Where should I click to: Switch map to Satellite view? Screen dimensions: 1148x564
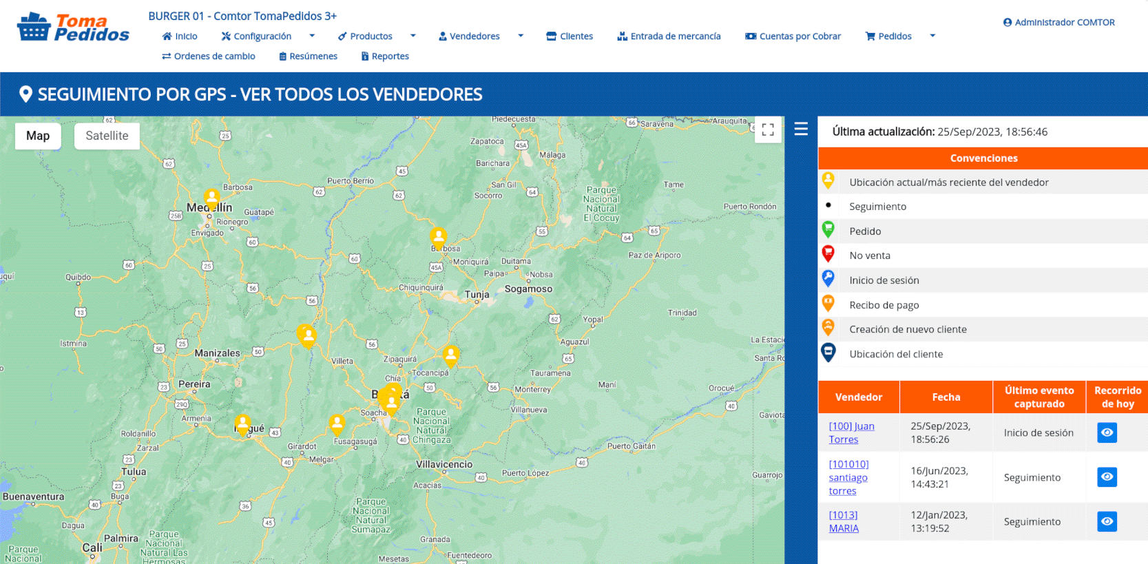[x=107, y=136]
